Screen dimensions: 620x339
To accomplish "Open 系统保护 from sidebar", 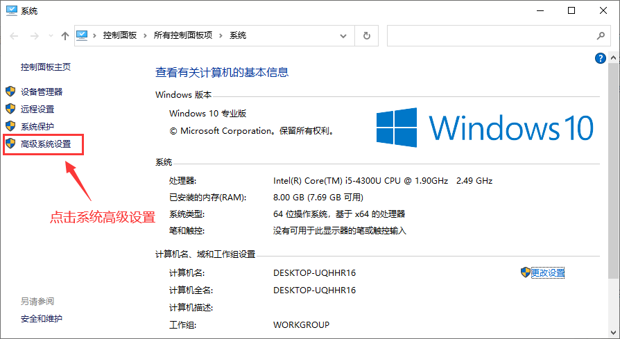I will point(37,127).
